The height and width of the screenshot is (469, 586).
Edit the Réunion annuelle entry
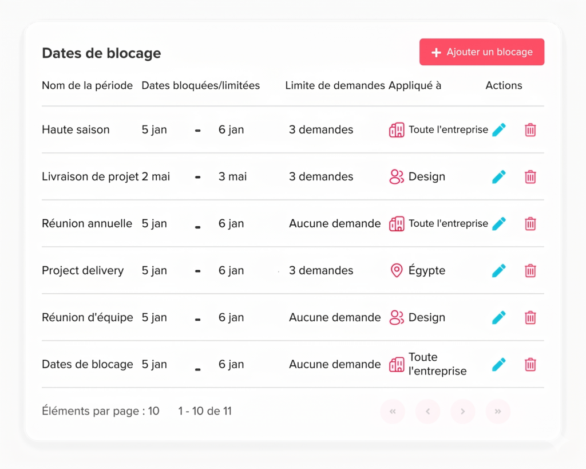coord(499,224)
